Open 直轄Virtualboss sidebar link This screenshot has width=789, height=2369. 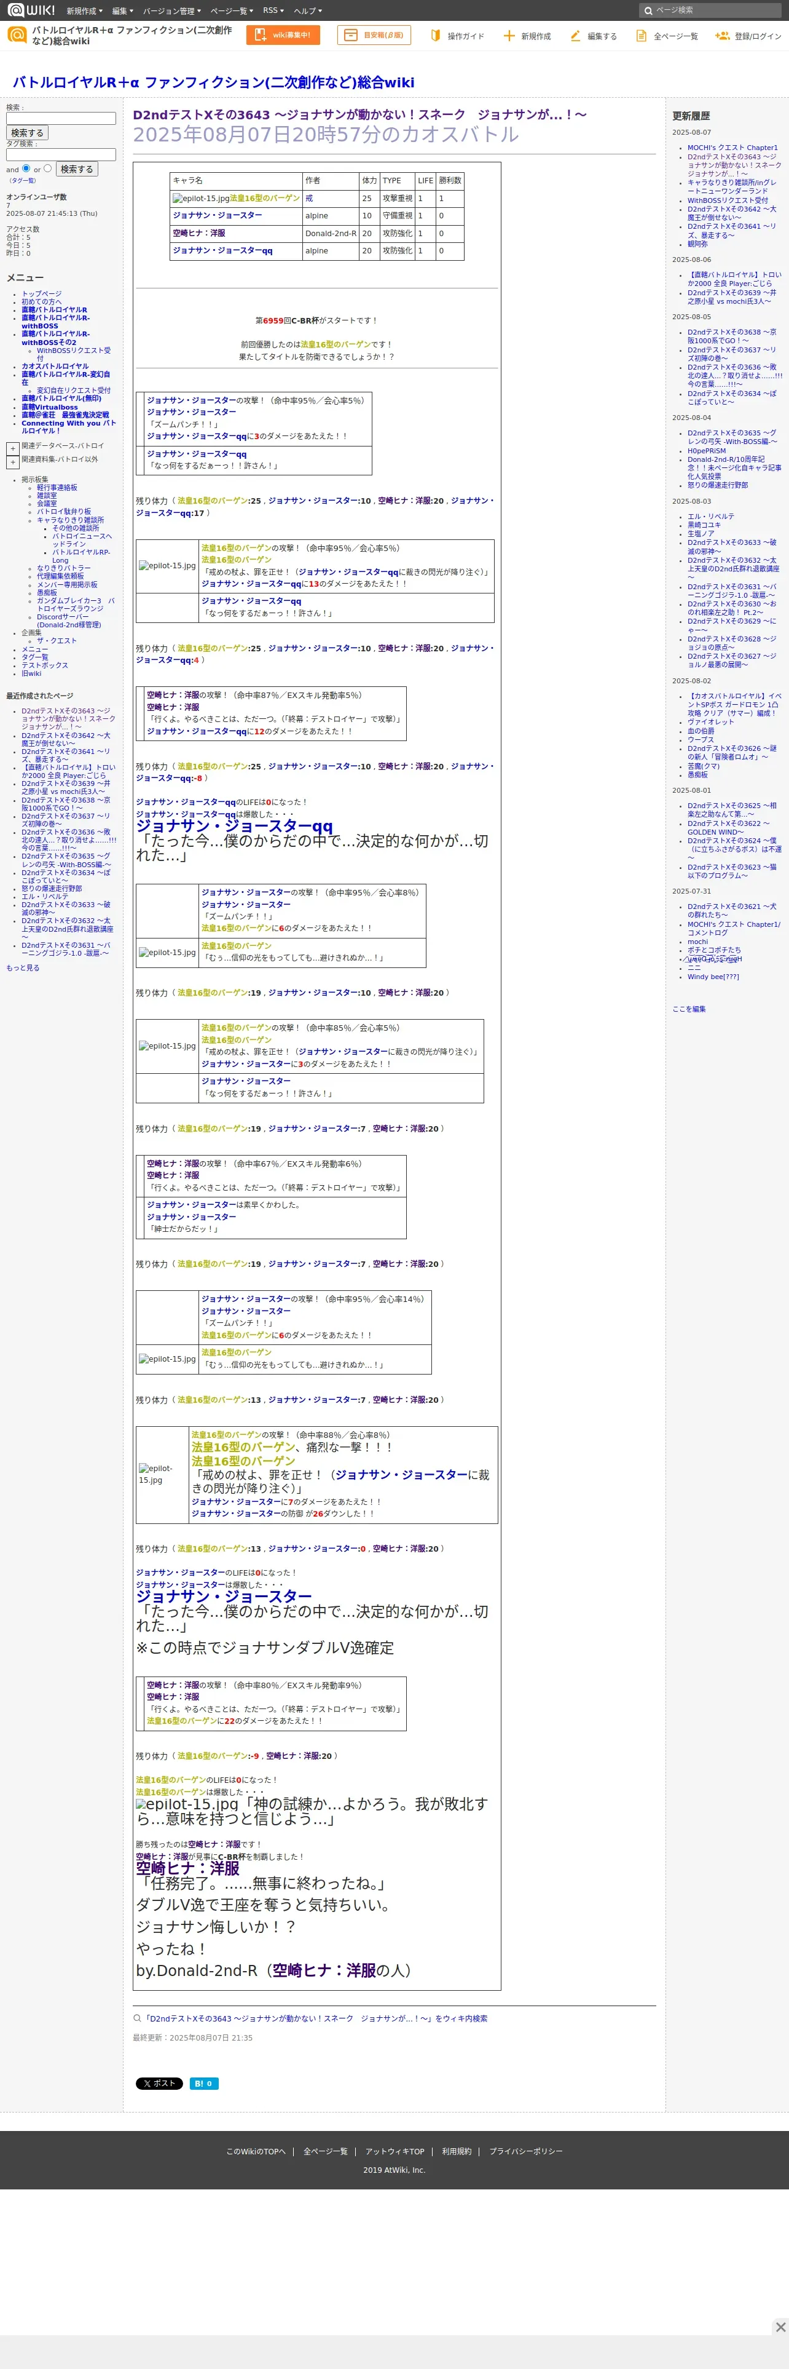tap(50, 407)
